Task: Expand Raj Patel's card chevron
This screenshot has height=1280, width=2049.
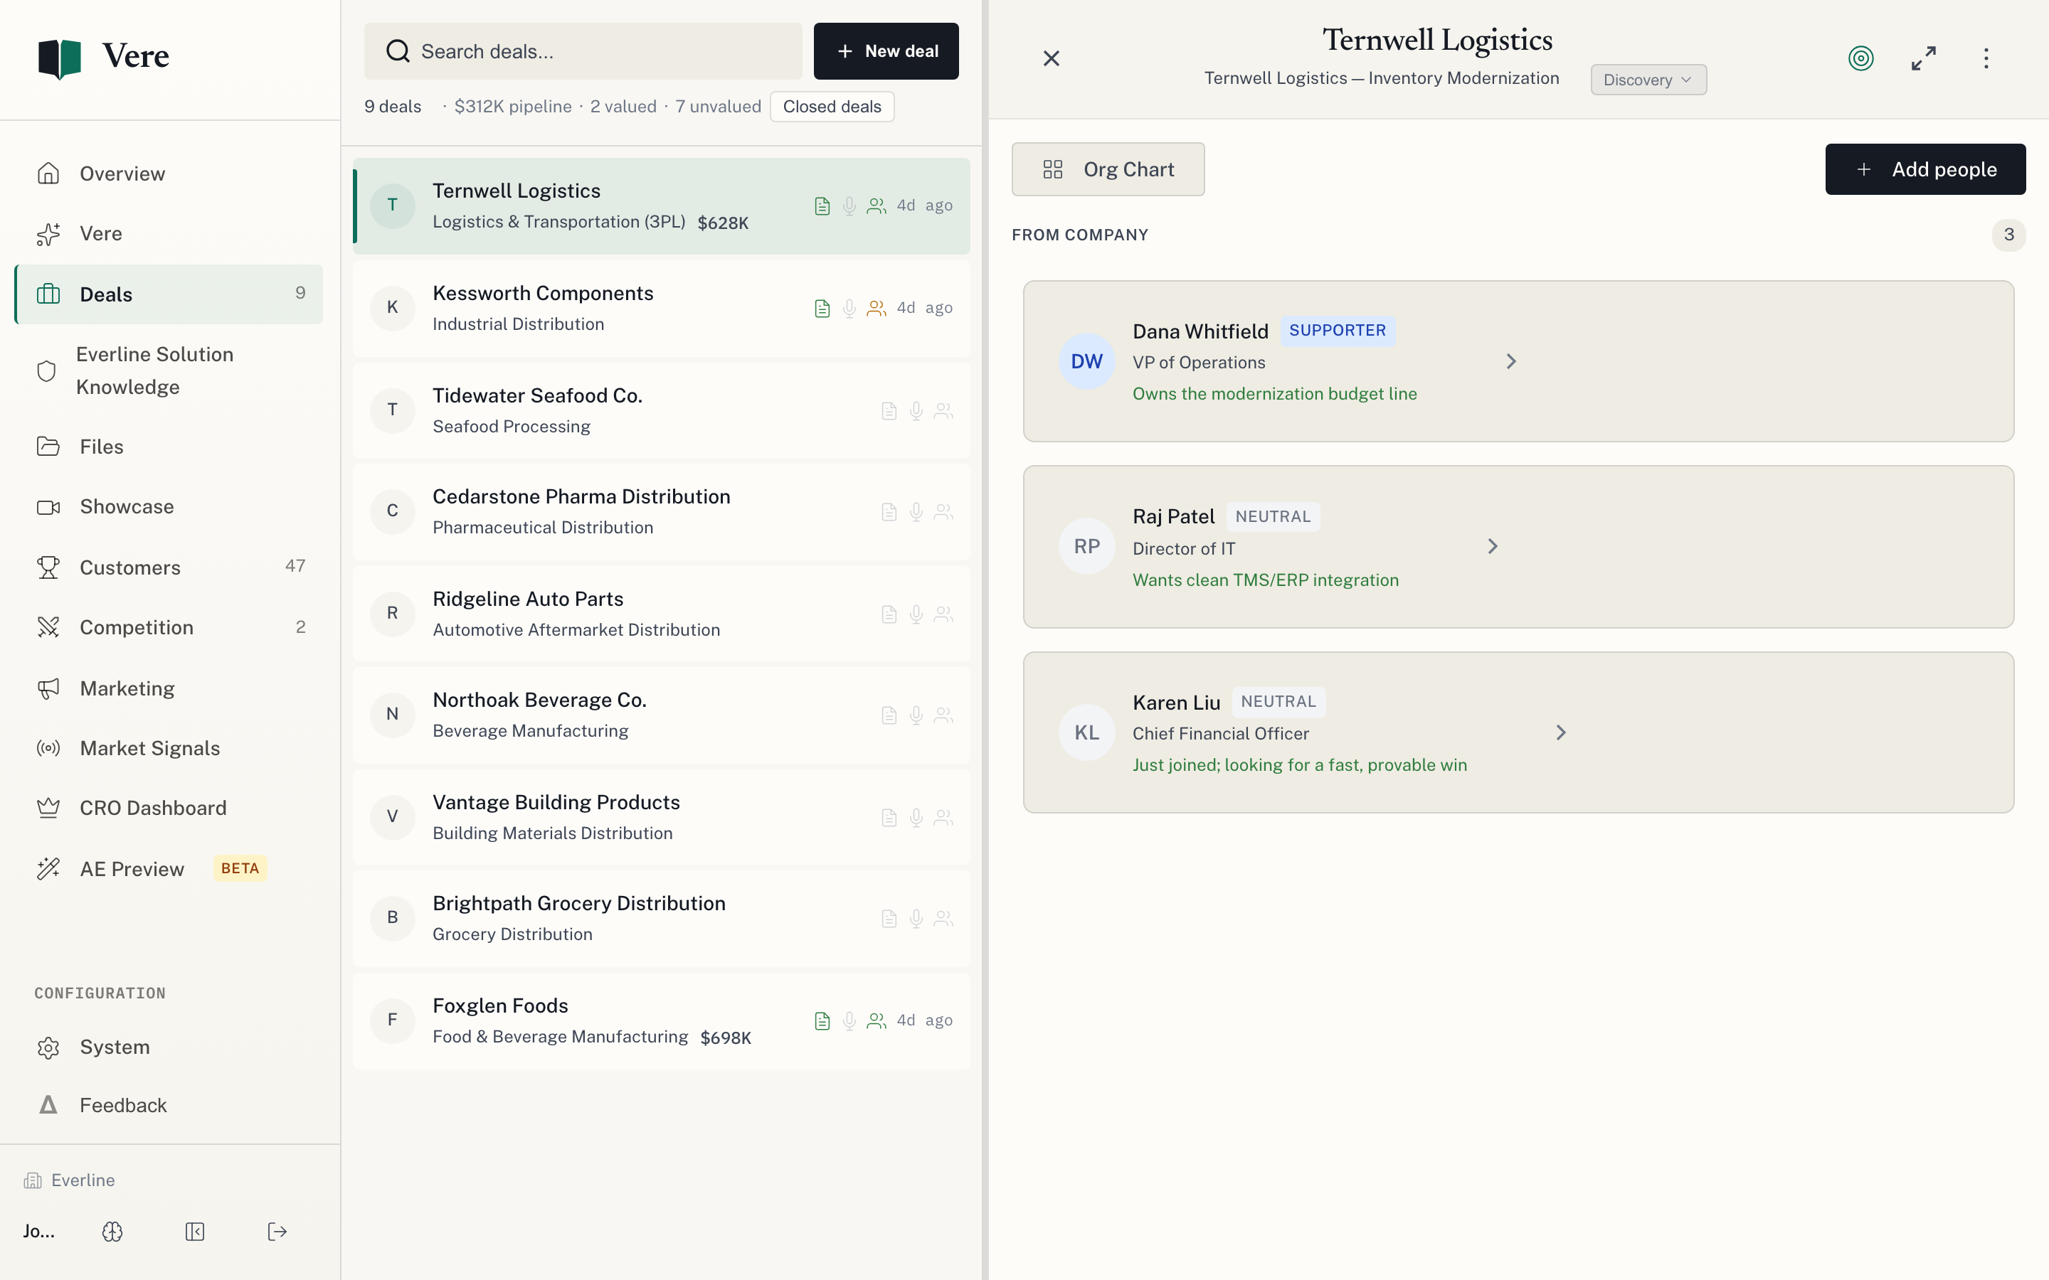Action: tap(1492, 547)
